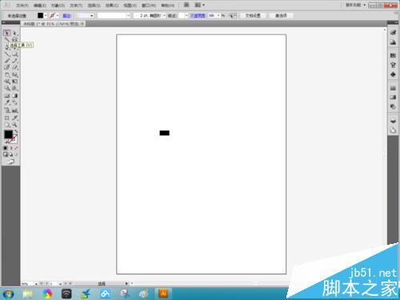Open the 基本功能 workspace switcher
The width and height of the screenshot is (400, 300).
[355, 5]
